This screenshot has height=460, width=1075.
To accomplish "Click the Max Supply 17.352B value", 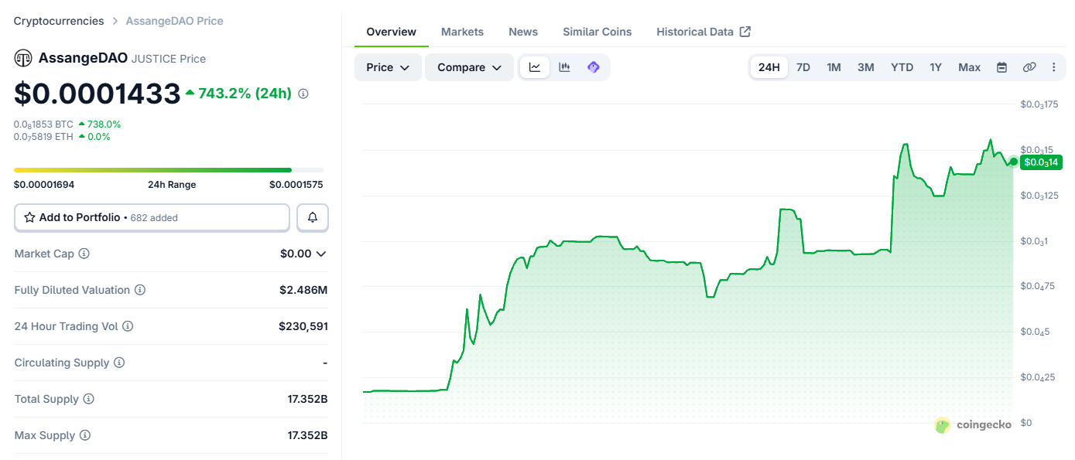I will pyautogui.click(x=307, y=435).
